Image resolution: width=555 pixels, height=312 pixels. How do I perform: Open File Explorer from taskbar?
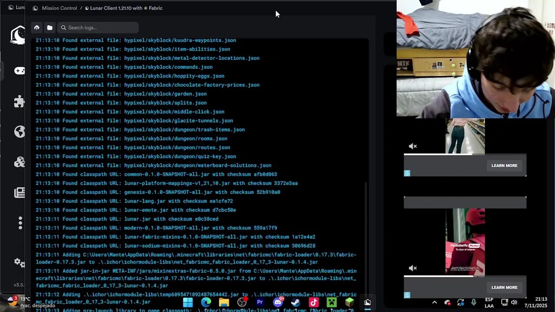(x=224, y=302)
